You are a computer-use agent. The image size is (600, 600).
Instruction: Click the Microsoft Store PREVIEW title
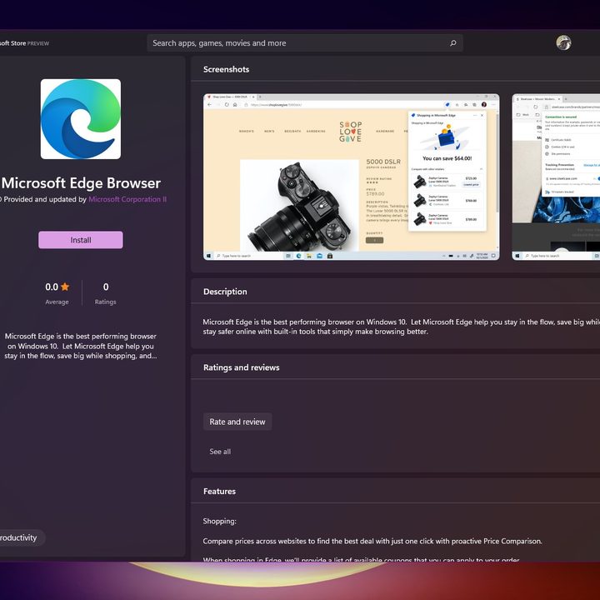pyautogui.click(x=24, y=43)
